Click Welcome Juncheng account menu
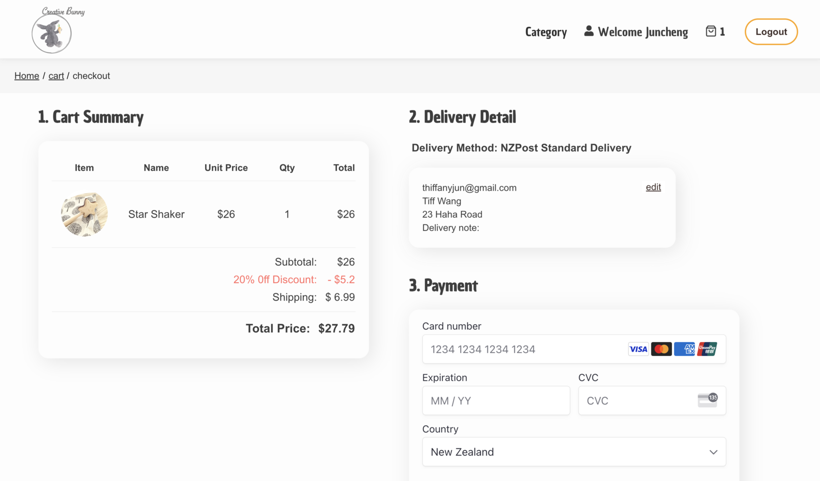This screenshot has width=820, height=481. [643, 32]
